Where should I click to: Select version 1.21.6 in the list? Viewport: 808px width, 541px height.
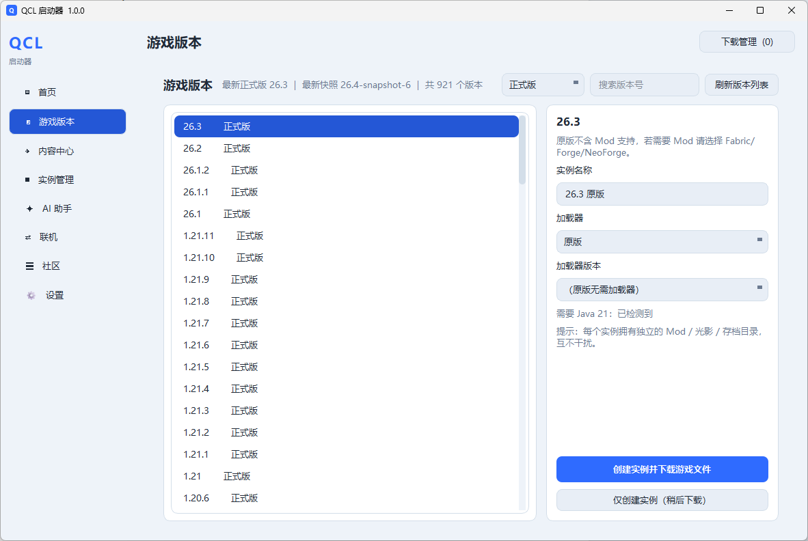347,346
